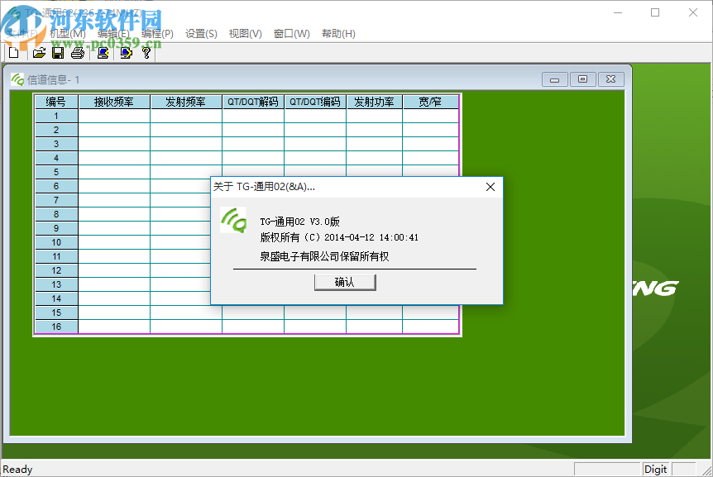The image size is (713, 477).
Task: Select channel row 8 header
Action: (x=56, y=214)
